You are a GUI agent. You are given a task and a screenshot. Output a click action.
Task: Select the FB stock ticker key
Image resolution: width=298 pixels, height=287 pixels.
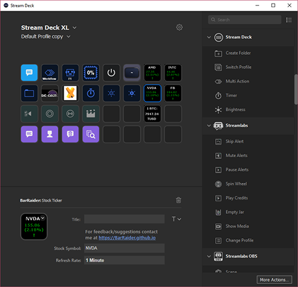[173, 93]
